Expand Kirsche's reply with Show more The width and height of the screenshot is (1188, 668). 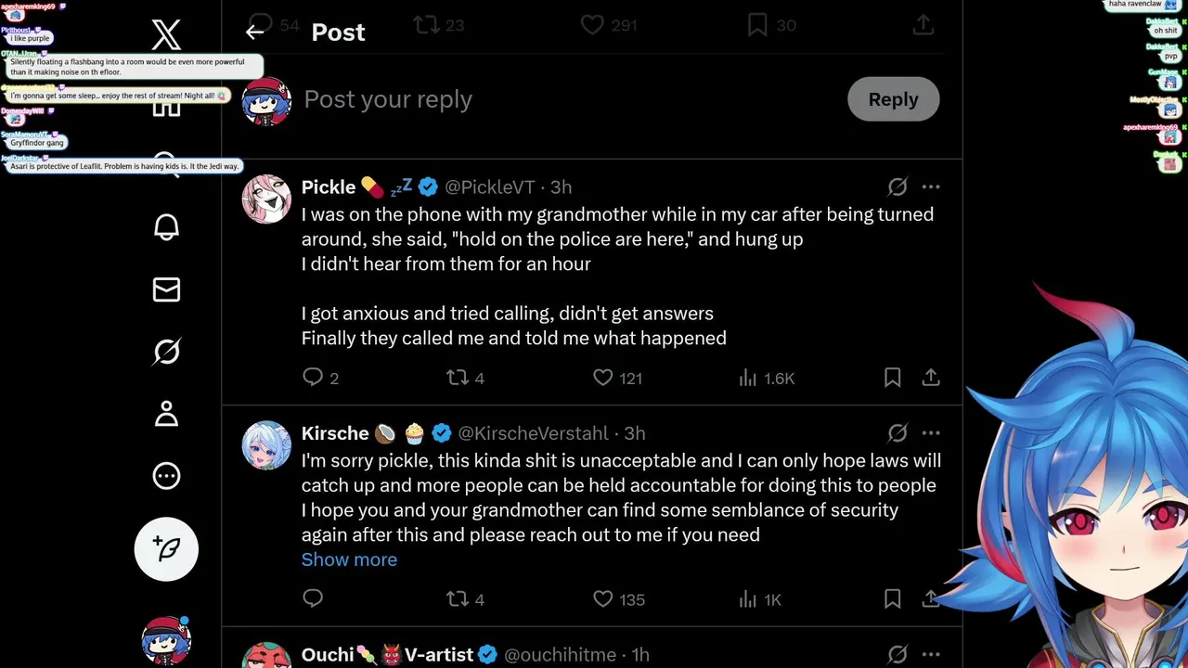tap(349, 559)
